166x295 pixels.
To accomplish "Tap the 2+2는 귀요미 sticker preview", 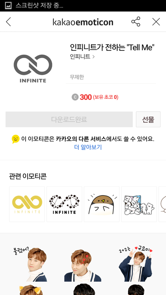I will (x=136, y=264).
